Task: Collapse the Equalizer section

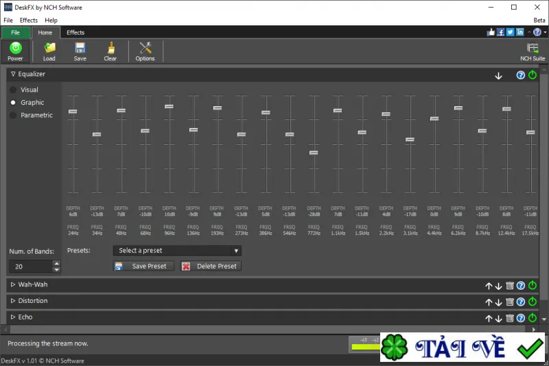Action: (x=13, y=74)
